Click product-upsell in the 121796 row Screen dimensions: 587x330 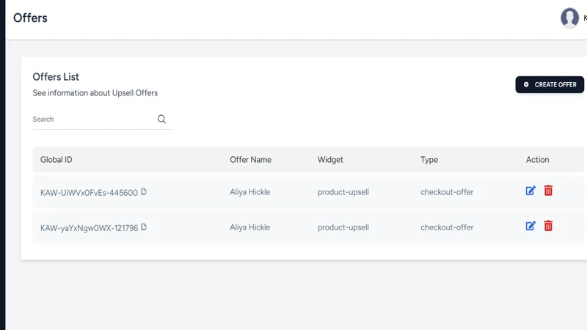(x=343, y=227)
